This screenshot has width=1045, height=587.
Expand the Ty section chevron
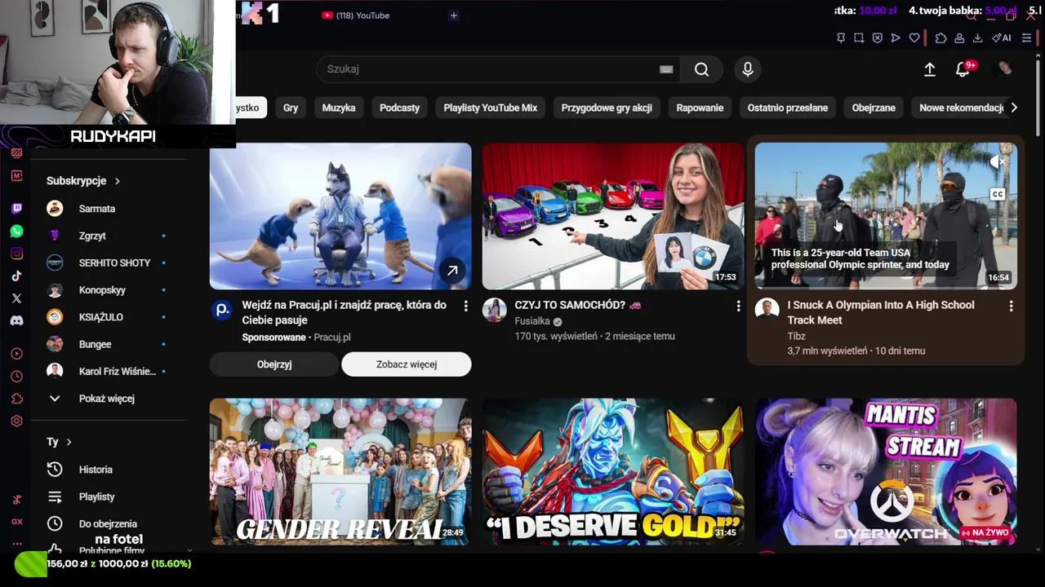coord(69,442)
